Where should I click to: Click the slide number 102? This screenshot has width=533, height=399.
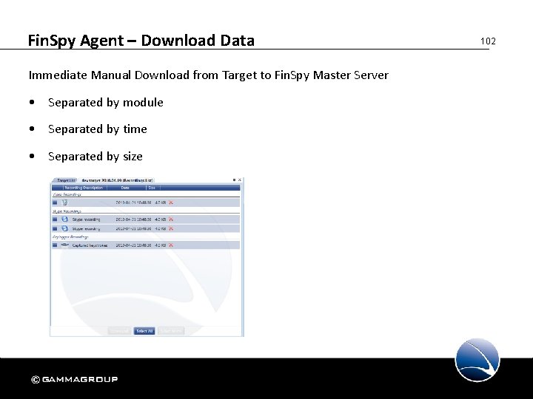(x=488, y=41)
